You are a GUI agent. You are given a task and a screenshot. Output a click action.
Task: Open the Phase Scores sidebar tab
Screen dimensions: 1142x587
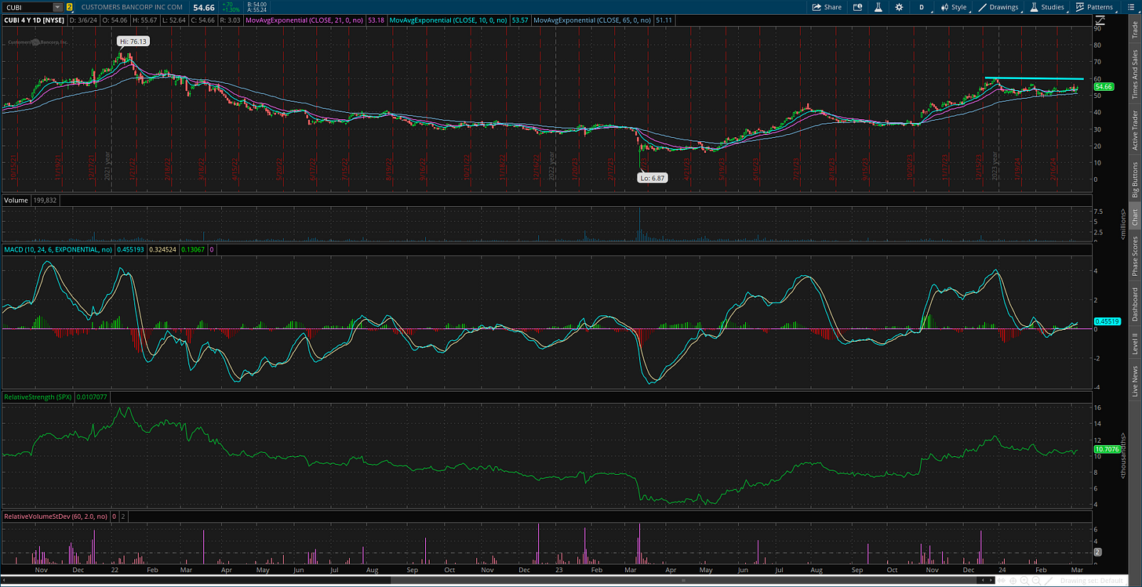click(1134, 256)
